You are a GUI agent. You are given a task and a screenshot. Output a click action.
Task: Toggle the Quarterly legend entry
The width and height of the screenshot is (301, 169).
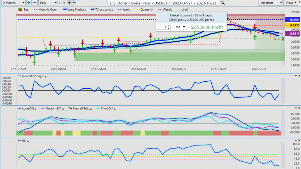coord(144,9)
